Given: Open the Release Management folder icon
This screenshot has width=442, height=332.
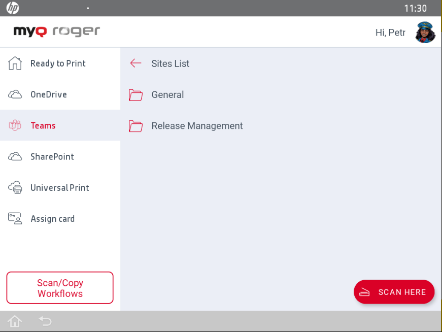Looking at the screenshot, I should (x=135, y=126).
